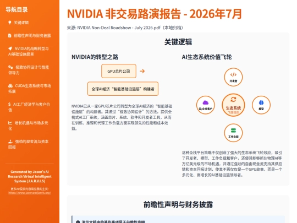Click the source line NVIDIA Non-Deal Roadshow pdf
297x223 pixels.
pos(125,28)
